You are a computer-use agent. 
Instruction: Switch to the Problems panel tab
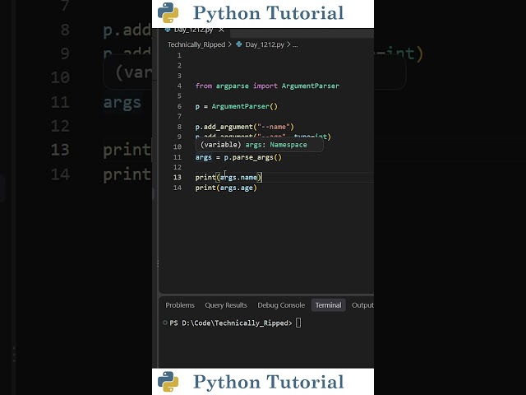point(180,305)
